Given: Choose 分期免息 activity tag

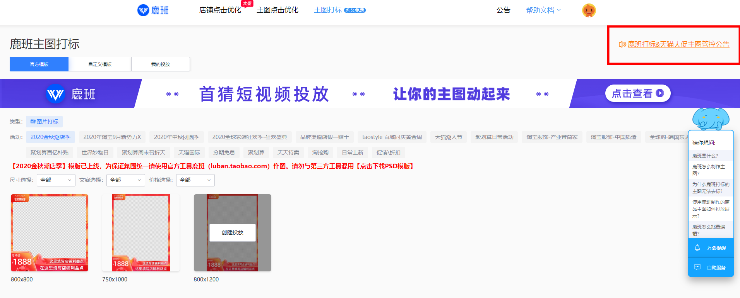Looking at the screenshot, I should (224, 152).
